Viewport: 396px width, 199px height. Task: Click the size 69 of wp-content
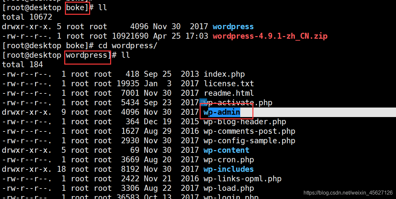point(135,150)
